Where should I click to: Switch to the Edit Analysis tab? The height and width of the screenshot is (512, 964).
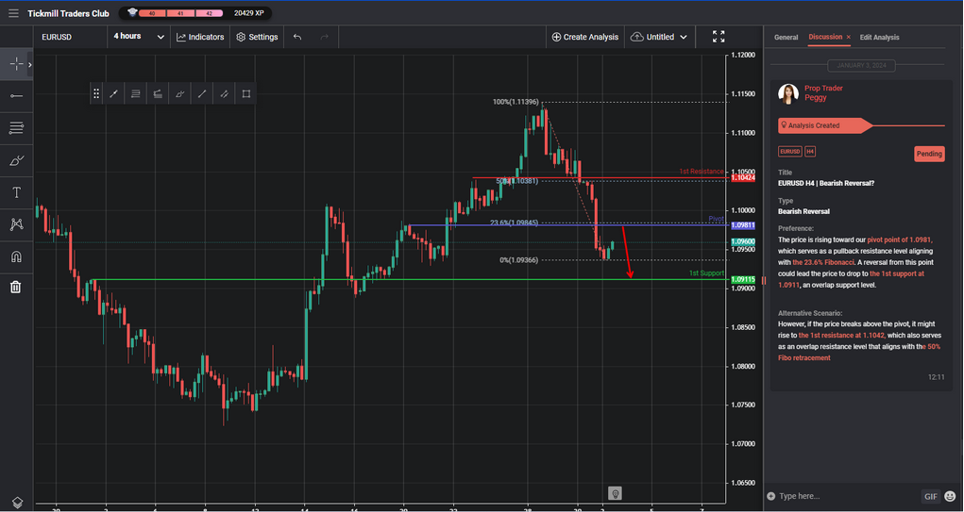(879, 38)
